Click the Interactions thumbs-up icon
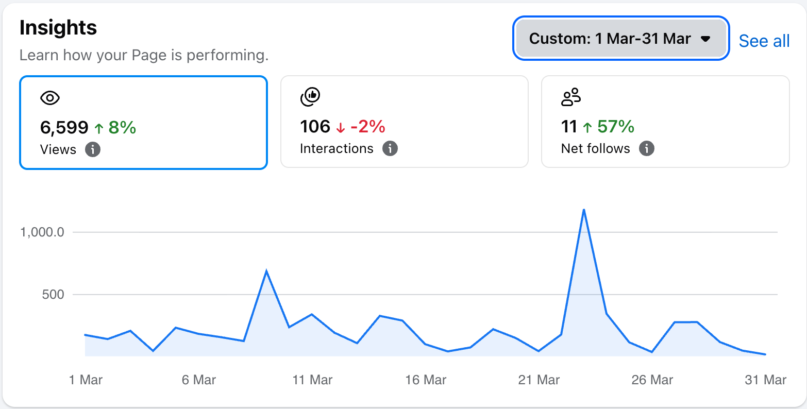 (x=310, y=97)
